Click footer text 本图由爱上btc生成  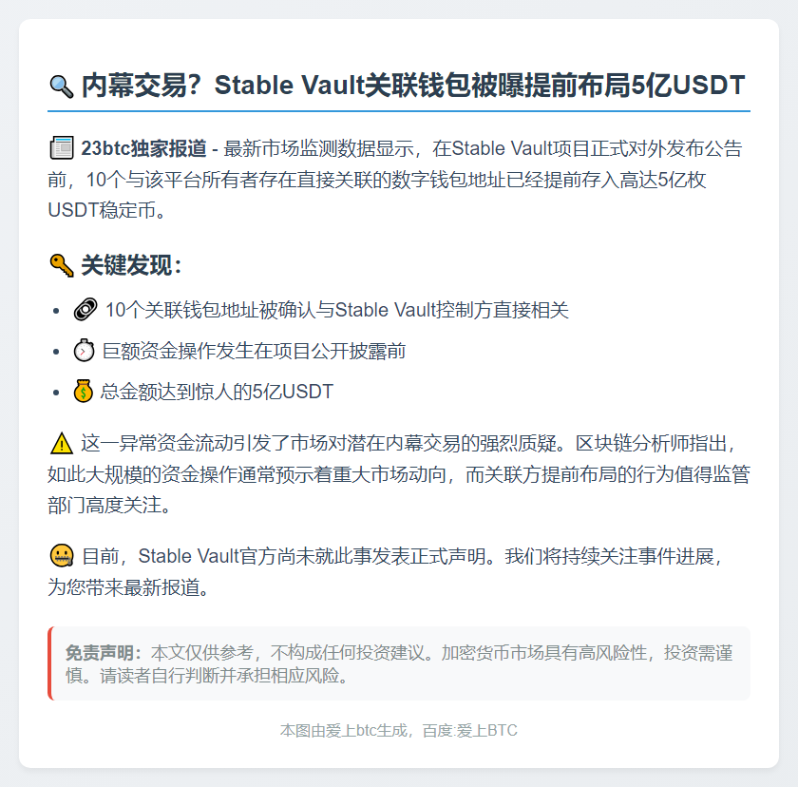point(344,731)
